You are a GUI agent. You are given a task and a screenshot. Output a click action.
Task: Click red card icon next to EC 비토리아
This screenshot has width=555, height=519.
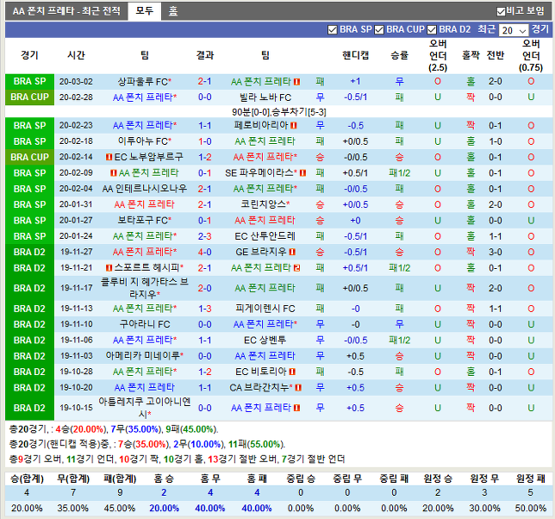click(x=292, y=372)
